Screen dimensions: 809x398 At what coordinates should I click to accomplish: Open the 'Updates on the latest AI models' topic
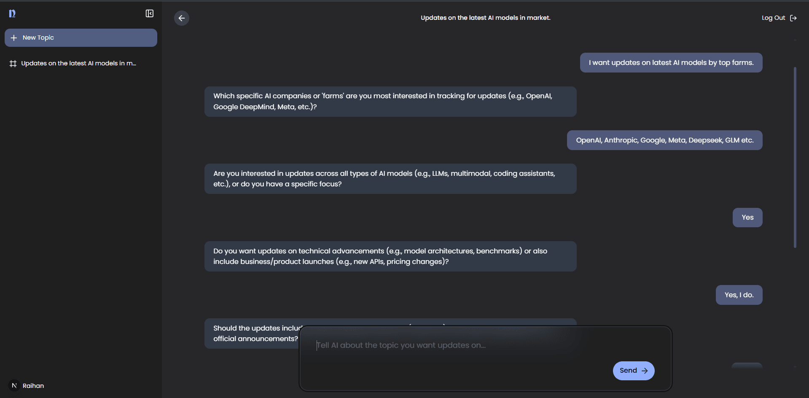click(x=78, y=63)
